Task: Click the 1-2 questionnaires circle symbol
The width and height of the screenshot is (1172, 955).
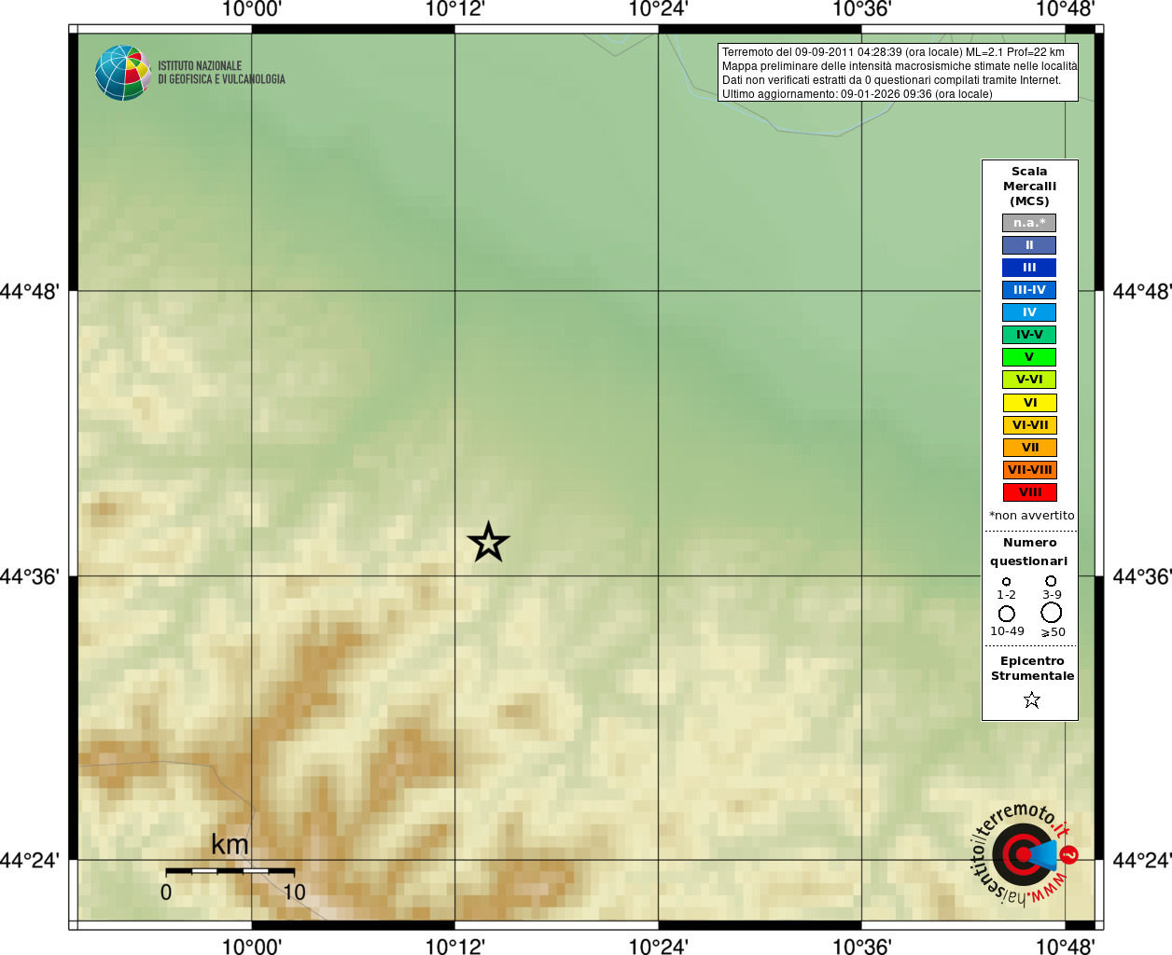Action: pyautogui.click(x=1006, y=581)
